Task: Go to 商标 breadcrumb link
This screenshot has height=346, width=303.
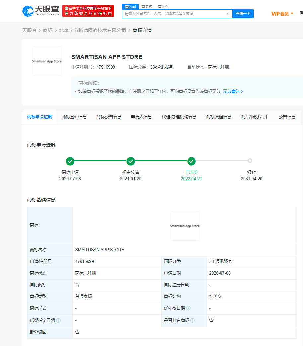Action: pos(48,30)
